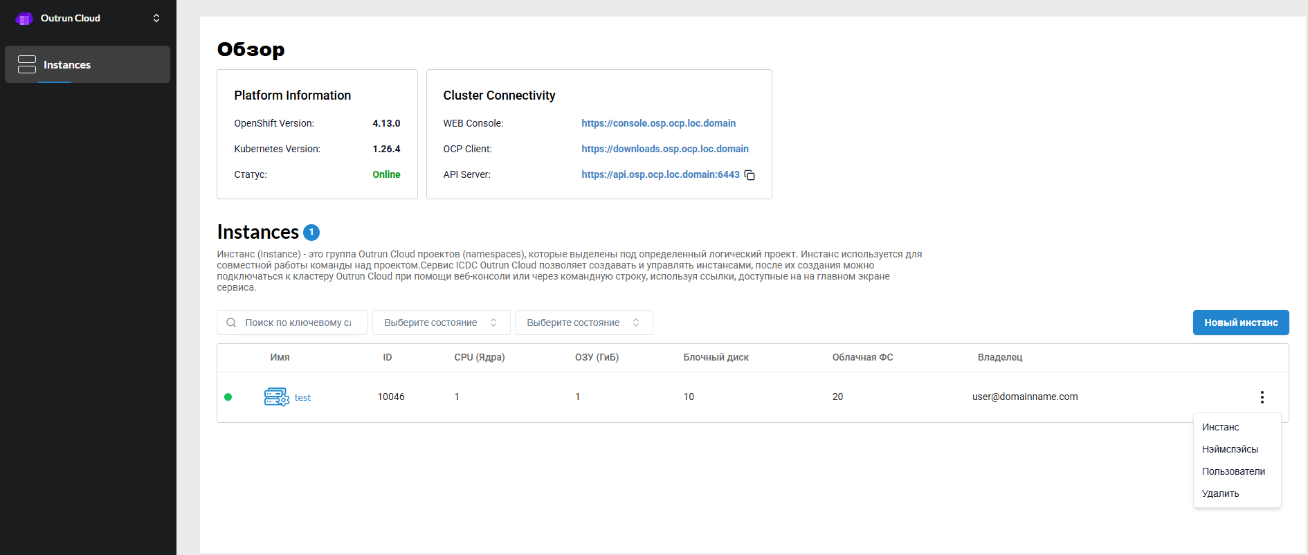Click the Outrun Cloud logo icon
Viewport: 1308px width, 555px height.
tap(24, 19)
